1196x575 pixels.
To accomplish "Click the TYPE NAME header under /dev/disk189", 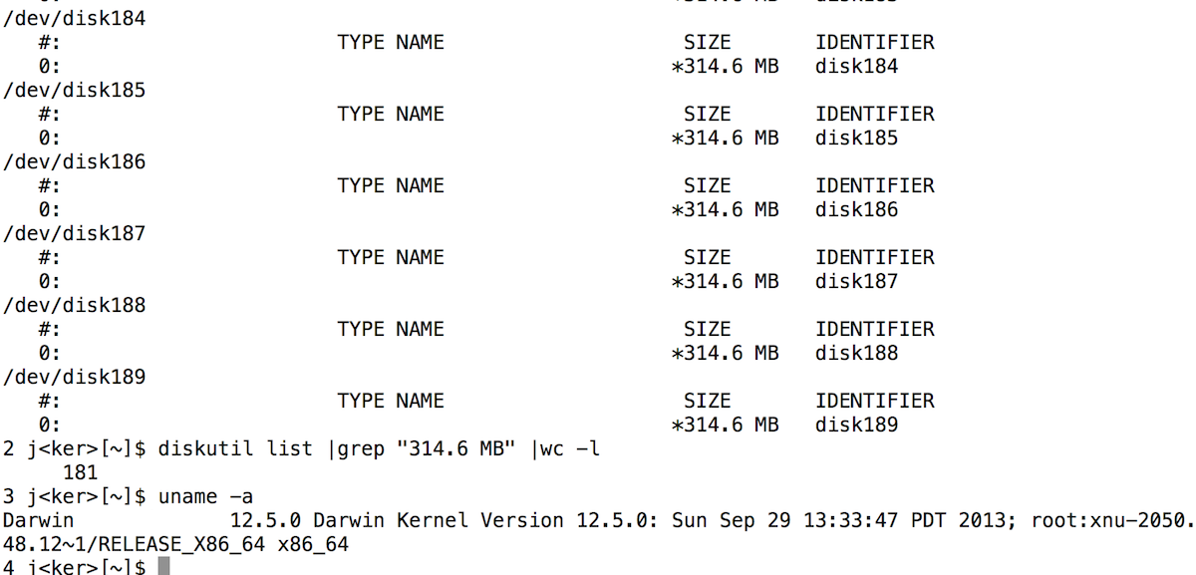I will click(391, 401).
